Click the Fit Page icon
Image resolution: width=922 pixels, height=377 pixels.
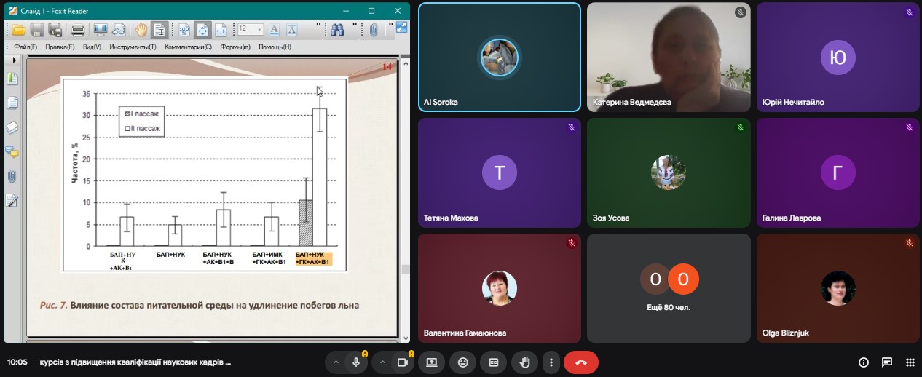click(x=203, y=30)
